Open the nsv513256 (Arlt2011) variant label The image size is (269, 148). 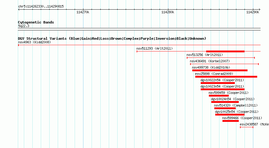205,55
